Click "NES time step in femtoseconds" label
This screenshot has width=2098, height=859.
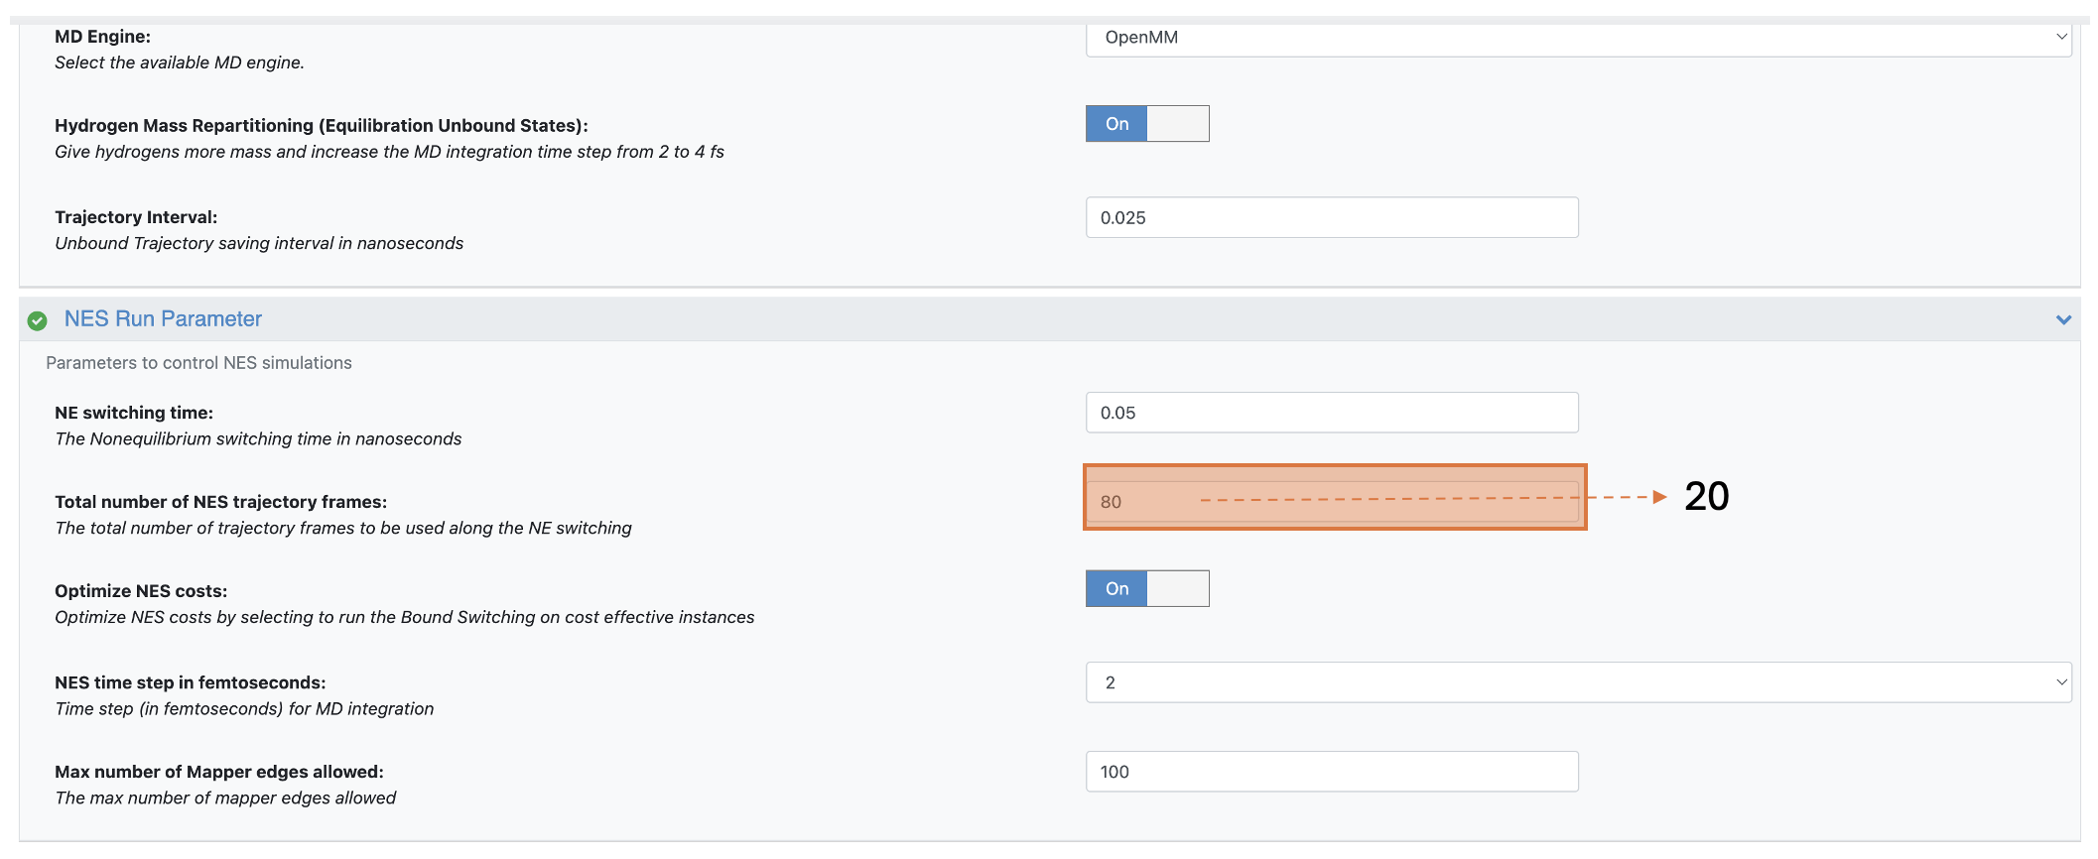[x=190, y=682]
